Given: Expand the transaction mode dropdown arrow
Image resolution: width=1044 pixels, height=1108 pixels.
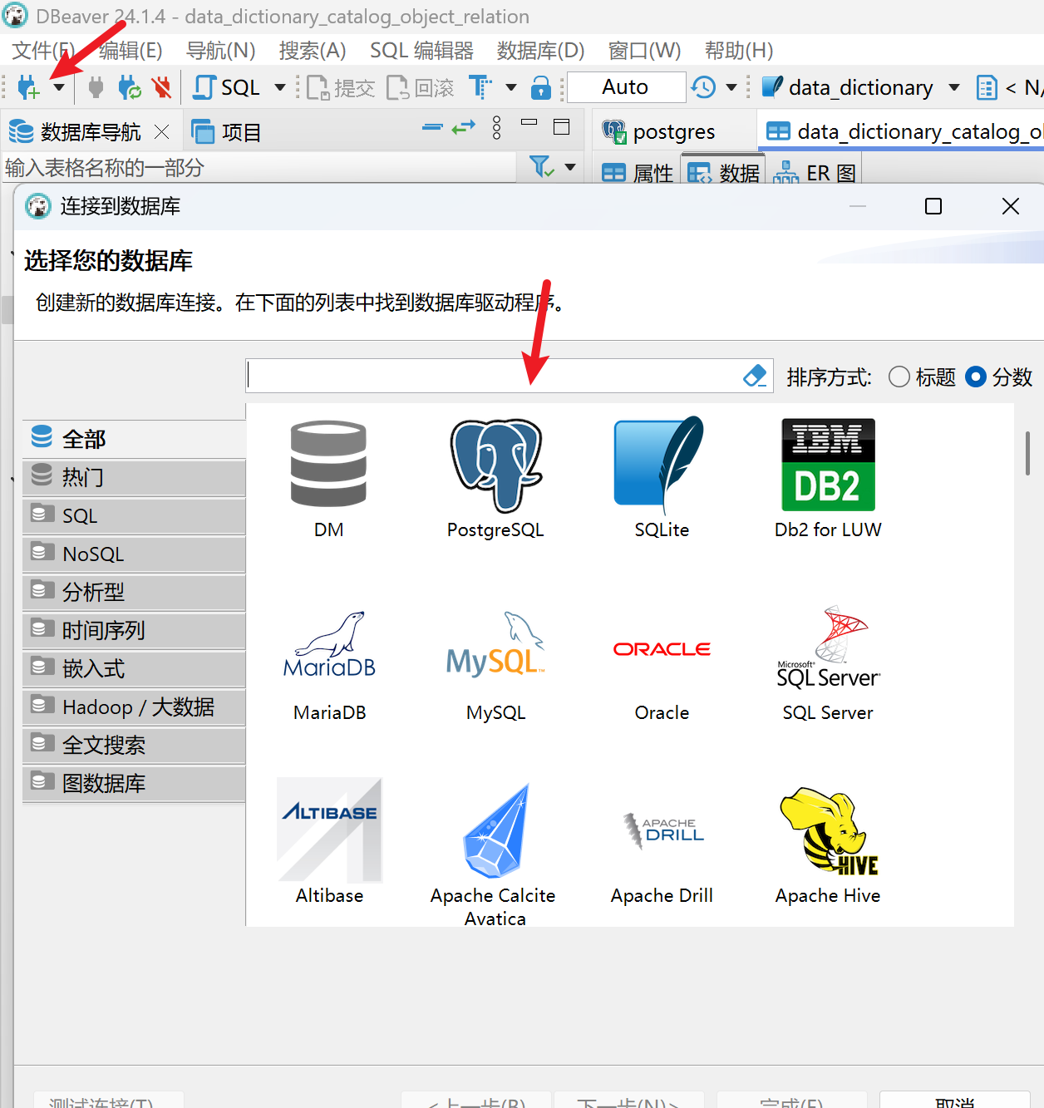Looking at the screenshot, I should [x=511, y=87].
